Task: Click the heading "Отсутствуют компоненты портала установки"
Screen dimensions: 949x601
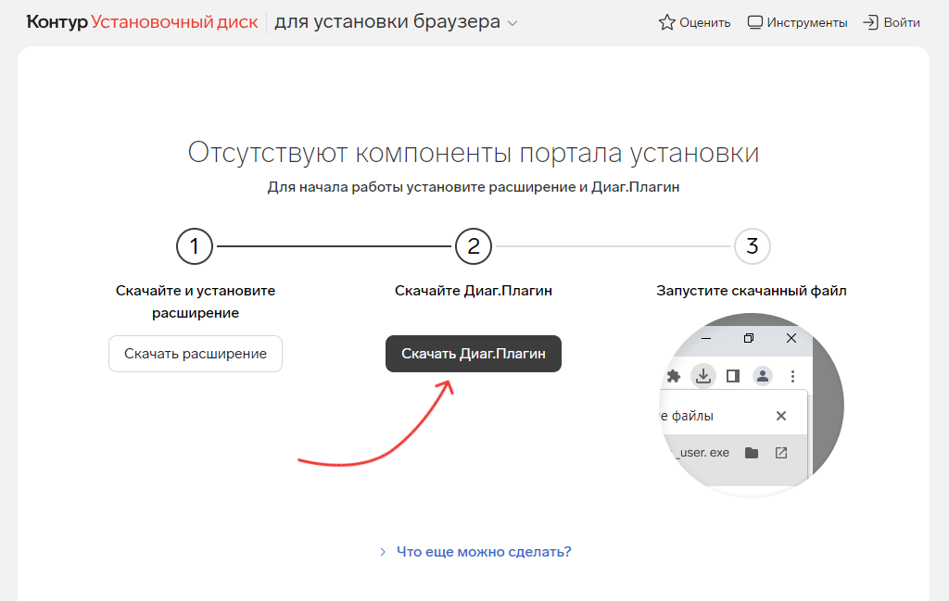Action: (x=474, y=153)
